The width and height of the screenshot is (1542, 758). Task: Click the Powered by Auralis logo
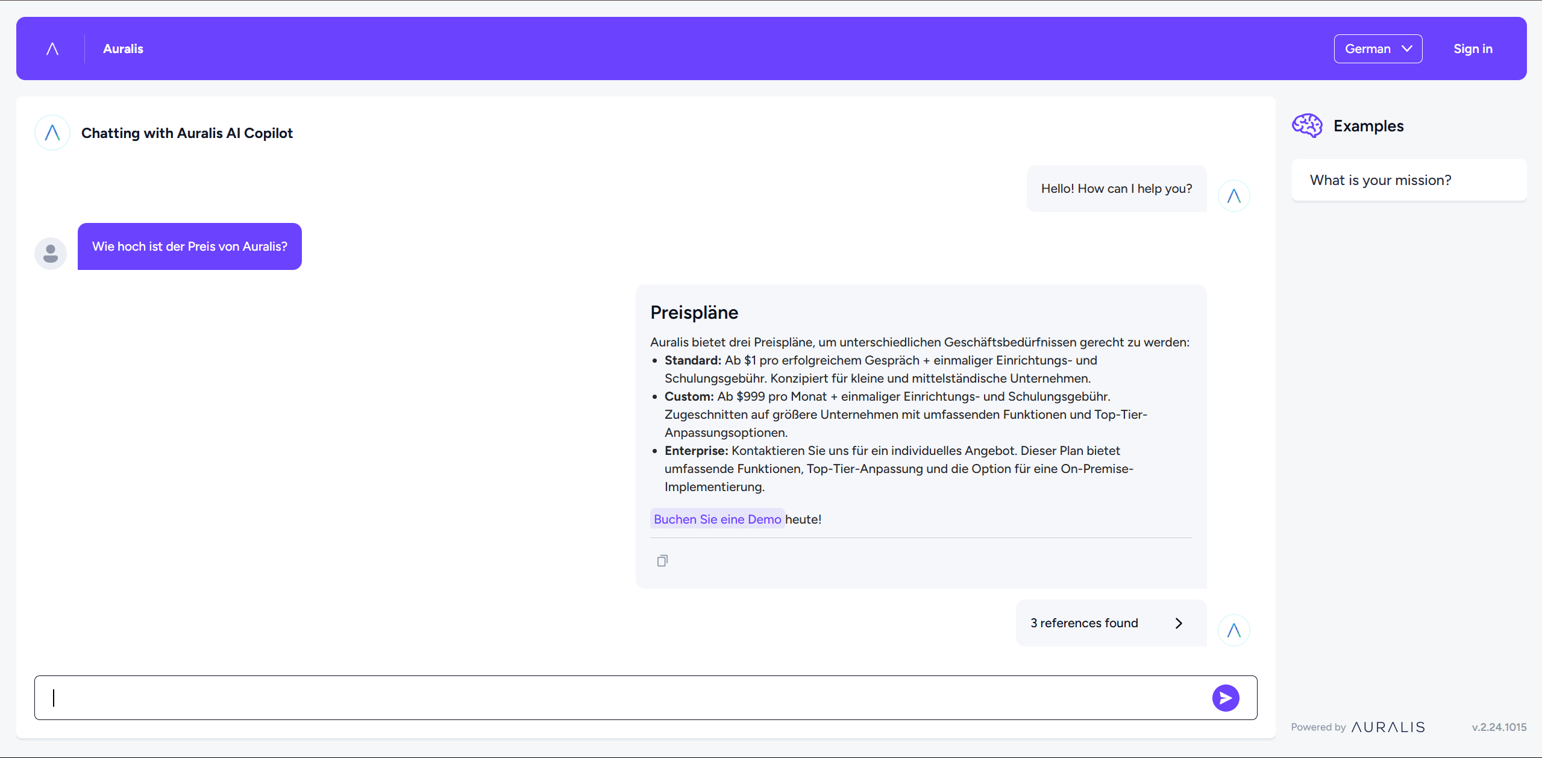[x=1388, y=727]
